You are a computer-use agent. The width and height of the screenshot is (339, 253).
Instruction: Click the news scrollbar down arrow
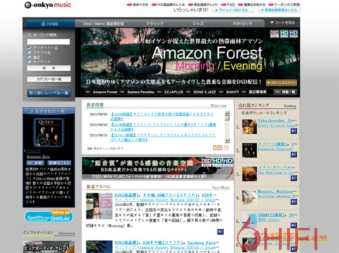pos(227,140)
